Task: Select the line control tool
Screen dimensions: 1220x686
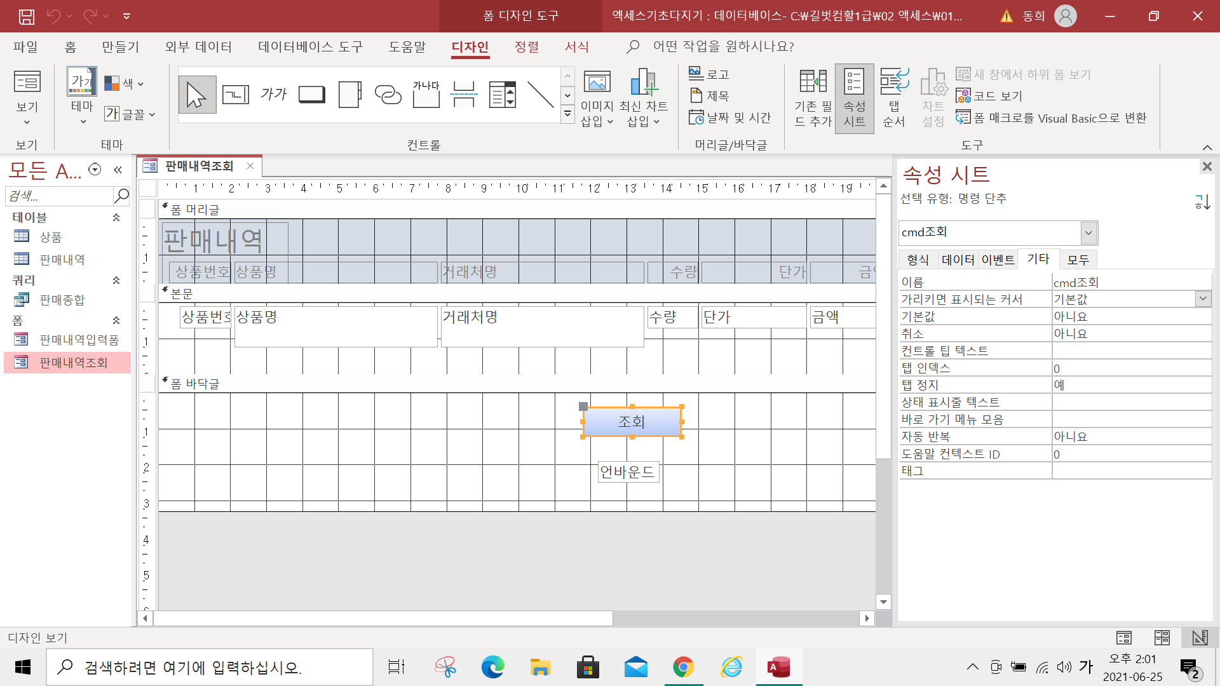Action: (x=540, y=95)
